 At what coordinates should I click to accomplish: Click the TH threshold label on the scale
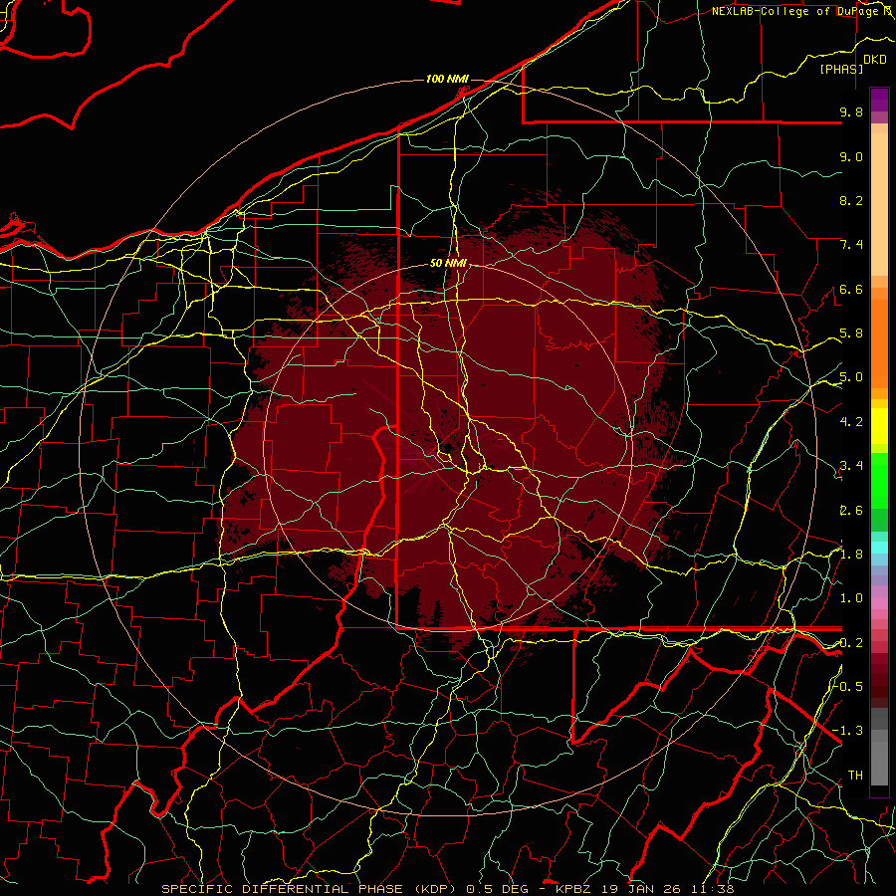[855, 775]
